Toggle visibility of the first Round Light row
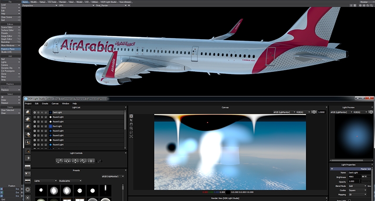 35,117
